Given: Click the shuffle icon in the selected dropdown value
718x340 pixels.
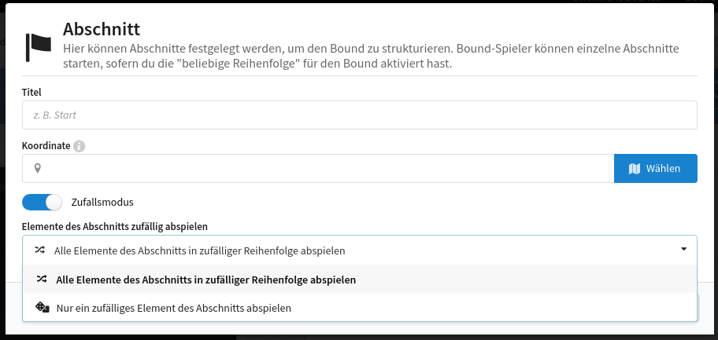Looking at the screenshot, I should tap(40, 250).
